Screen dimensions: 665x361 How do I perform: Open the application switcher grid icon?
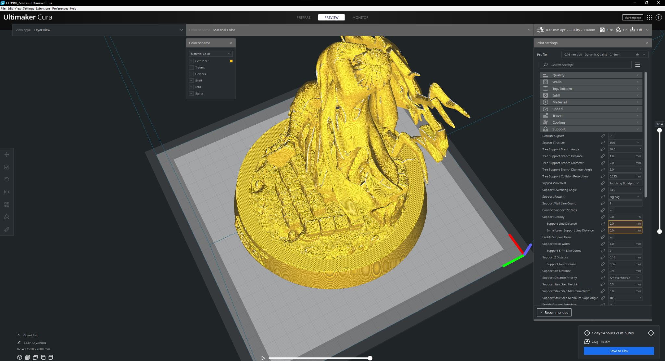tap(649, 18)
